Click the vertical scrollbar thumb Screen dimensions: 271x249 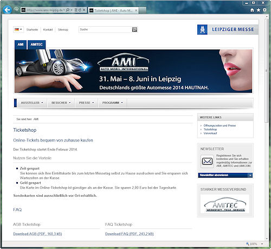(x=267, y=71)
